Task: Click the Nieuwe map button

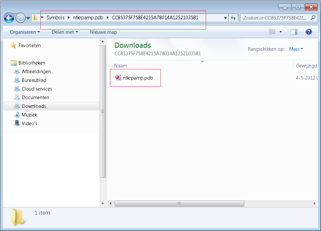Action: pyautogui.click(x=103, y=32)
